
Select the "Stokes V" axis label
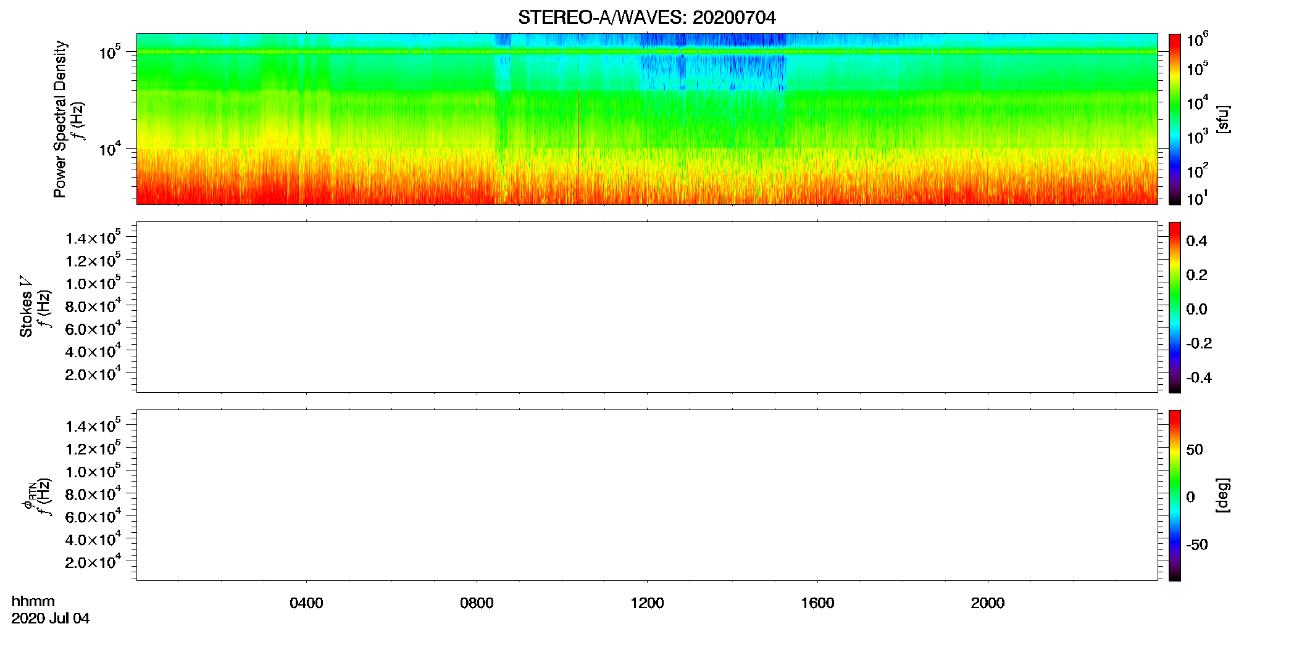[26, 306]
